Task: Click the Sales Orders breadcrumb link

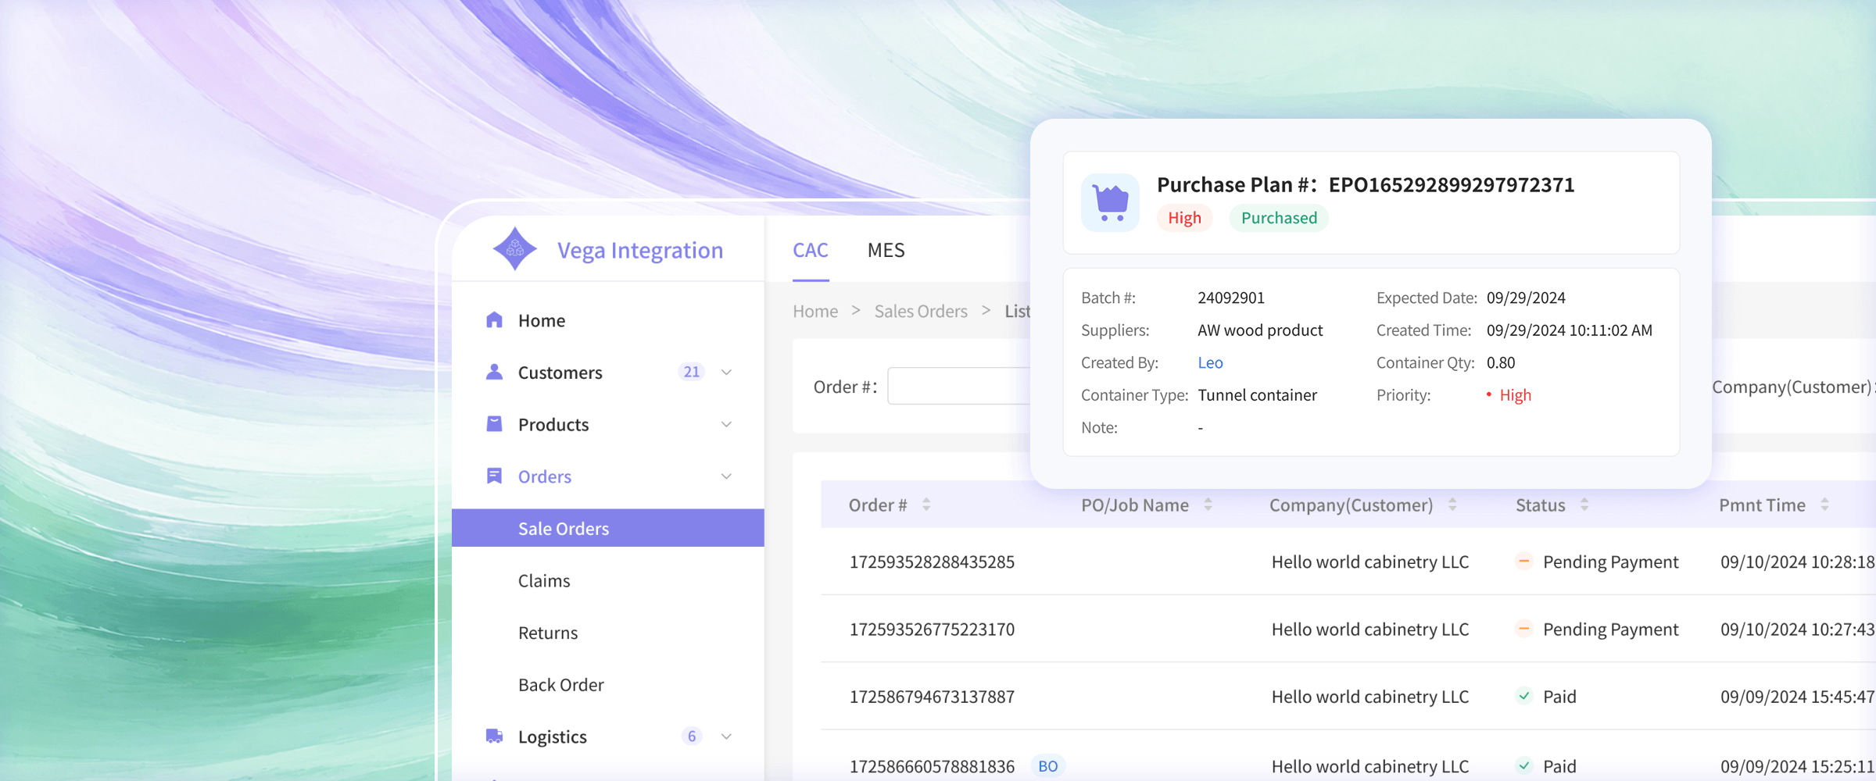Action: pyautogui.click(x=921, y=311)
